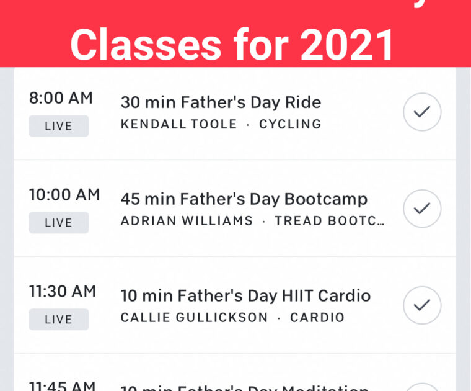471x391 pixels.
Task: Click the CARDIO category label
Action: tap(317, 318)
